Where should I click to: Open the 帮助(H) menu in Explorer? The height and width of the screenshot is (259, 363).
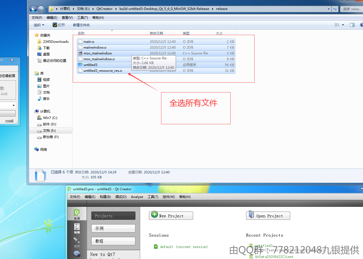pyautogui.click(x=98, y=18)
